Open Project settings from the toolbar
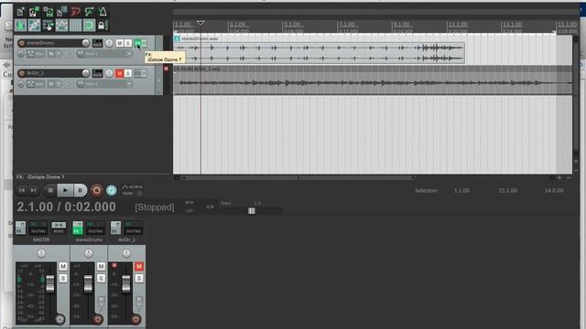 61,12
